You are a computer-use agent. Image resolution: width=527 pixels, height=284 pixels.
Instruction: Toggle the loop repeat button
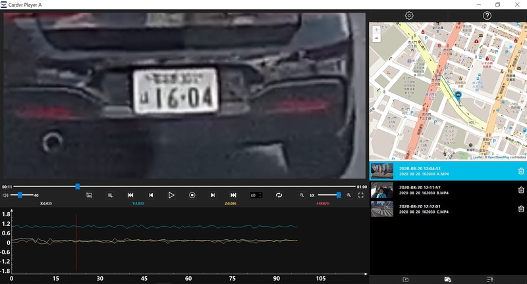pos(279,195)
